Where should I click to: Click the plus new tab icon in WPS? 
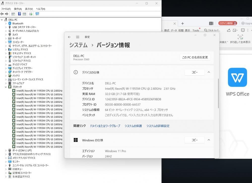tap(182, 24)
